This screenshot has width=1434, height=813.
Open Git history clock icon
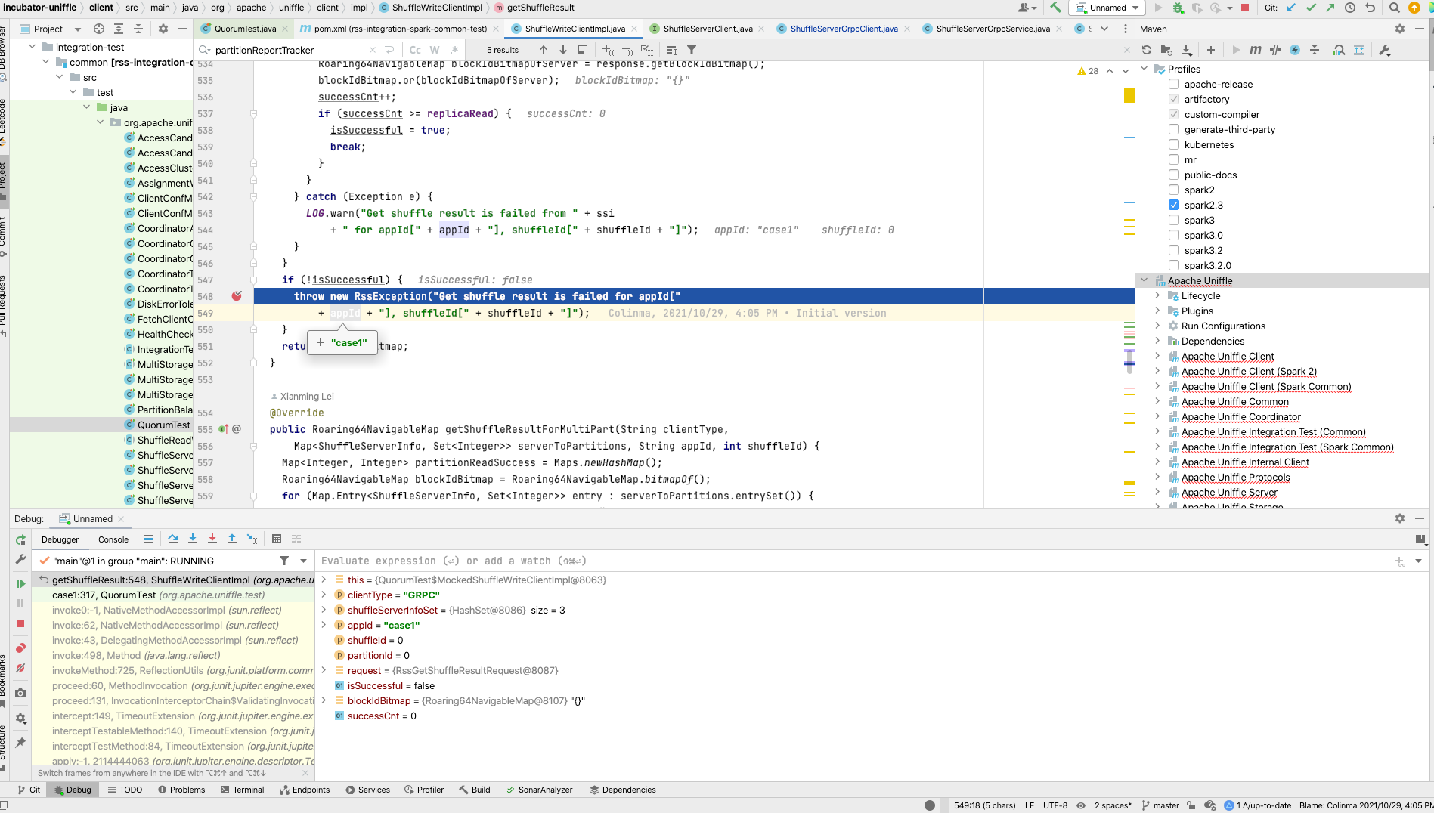[1350, 8]
